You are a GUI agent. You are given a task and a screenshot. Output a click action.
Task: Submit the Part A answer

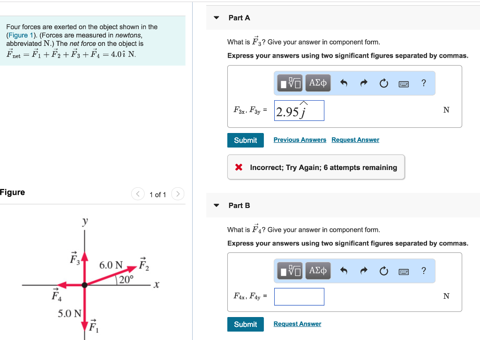click(x=245, y=140)
